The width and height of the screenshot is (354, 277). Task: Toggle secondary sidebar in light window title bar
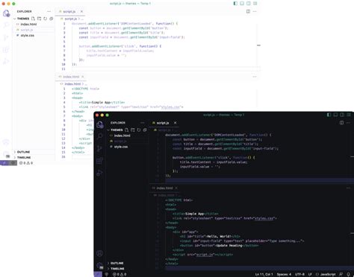pyautogui.click(x=249, y=4)
